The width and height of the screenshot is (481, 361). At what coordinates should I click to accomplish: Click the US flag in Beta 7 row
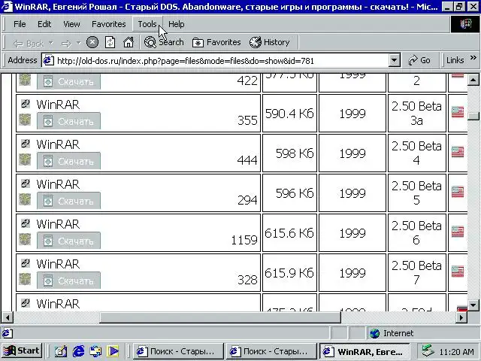(458, 272)
